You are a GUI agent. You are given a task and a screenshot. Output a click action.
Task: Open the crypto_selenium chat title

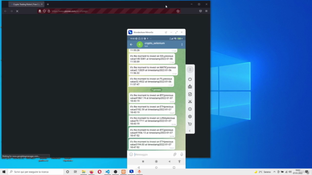point(155,43)
